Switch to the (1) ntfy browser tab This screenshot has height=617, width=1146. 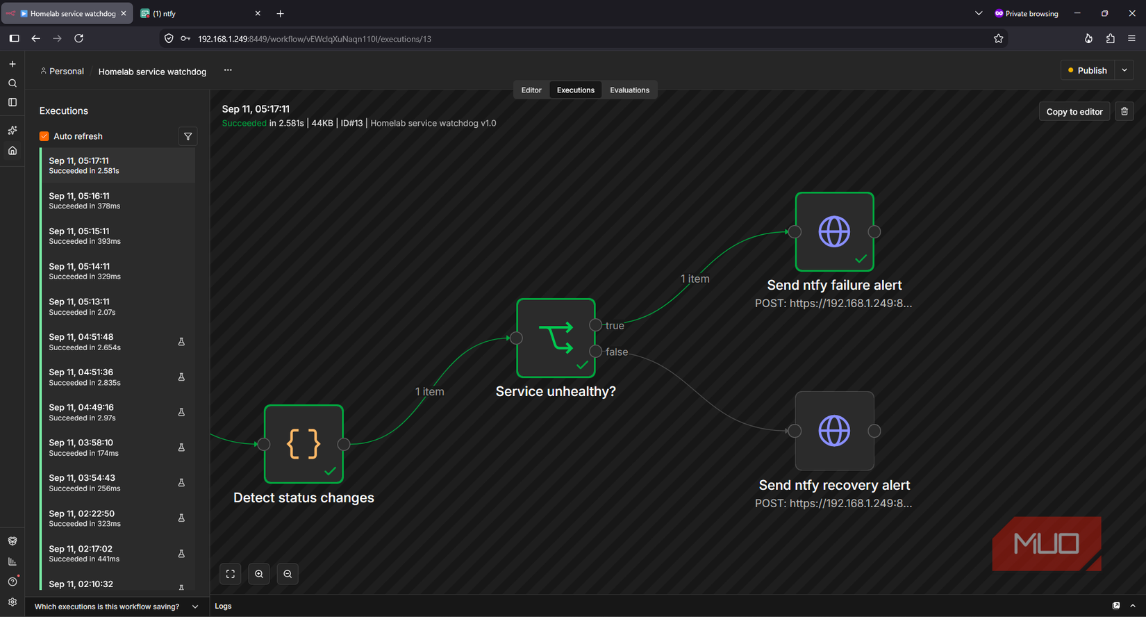(201, 13)
